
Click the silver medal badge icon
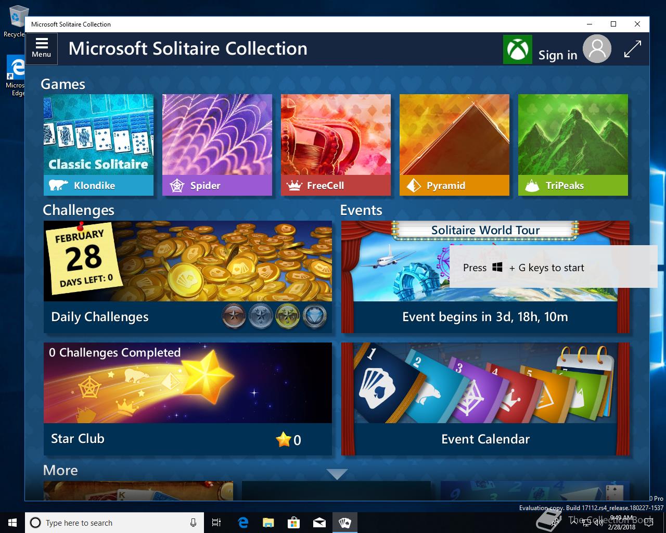(x=261, y=316)
